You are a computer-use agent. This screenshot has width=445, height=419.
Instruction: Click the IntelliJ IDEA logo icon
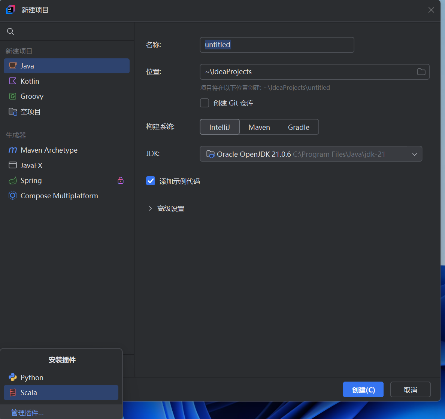pos(10,10)
